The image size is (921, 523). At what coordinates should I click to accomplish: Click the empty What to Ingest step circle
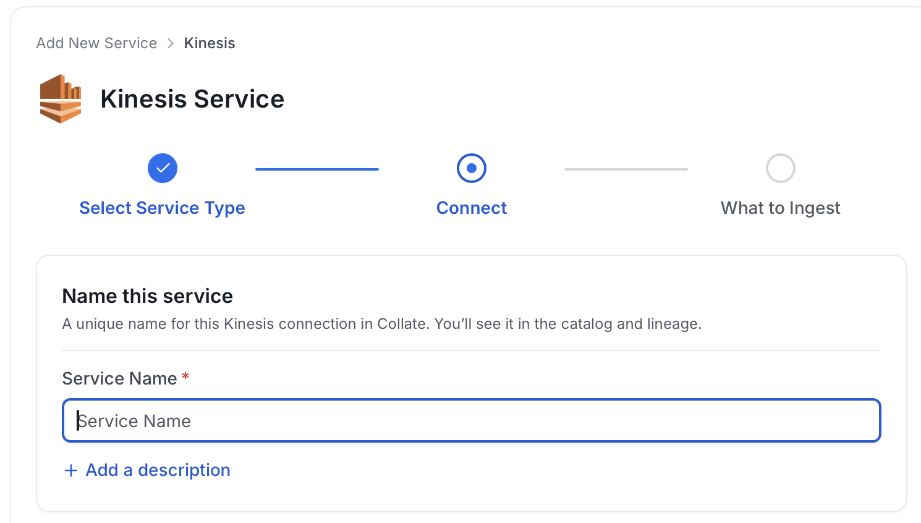click(x=781, y=168)
